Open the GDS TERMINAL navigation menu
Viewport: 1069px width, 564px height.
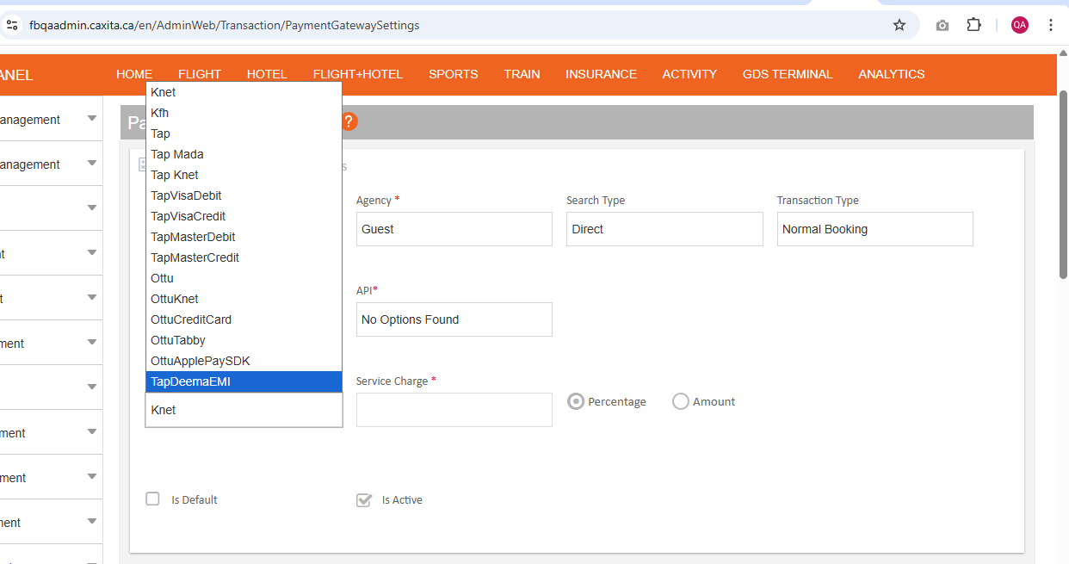click(788, 74)
